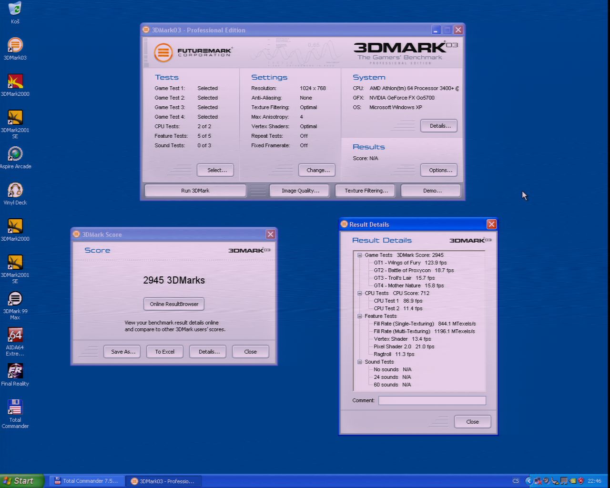Open the Start menu

coord(22,481)
